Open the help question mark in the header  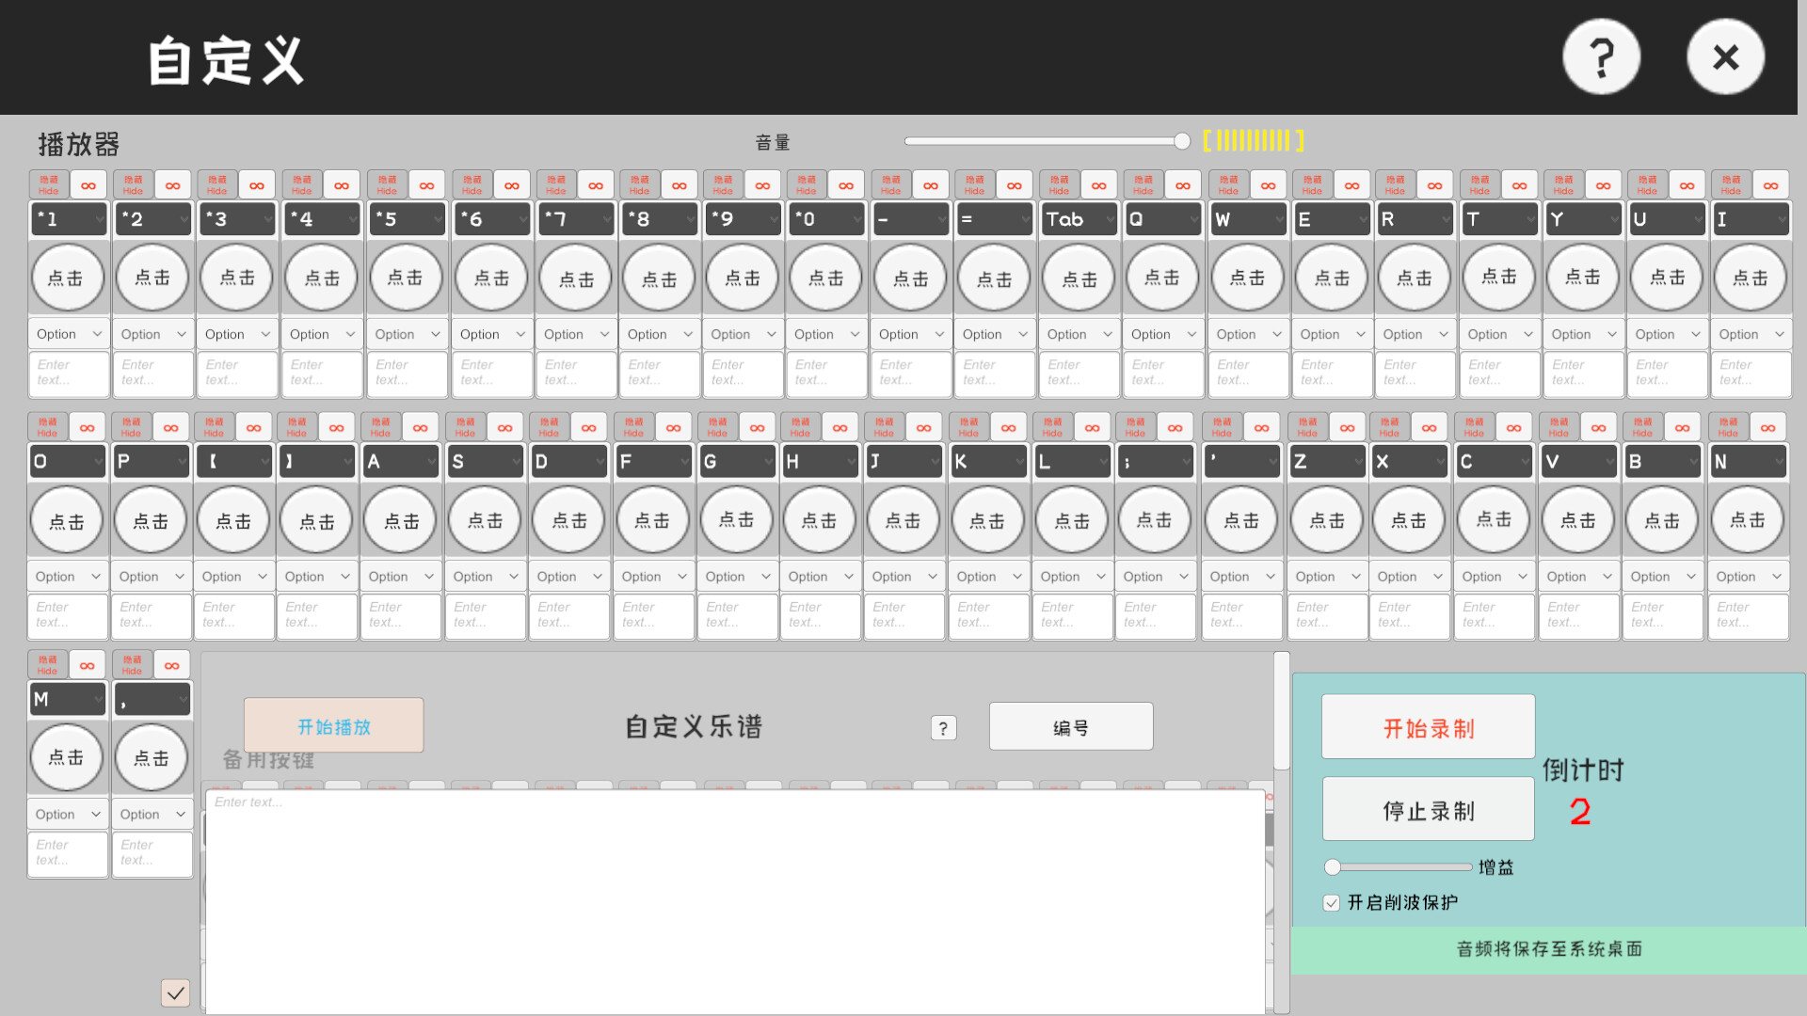click(1601, 56)
